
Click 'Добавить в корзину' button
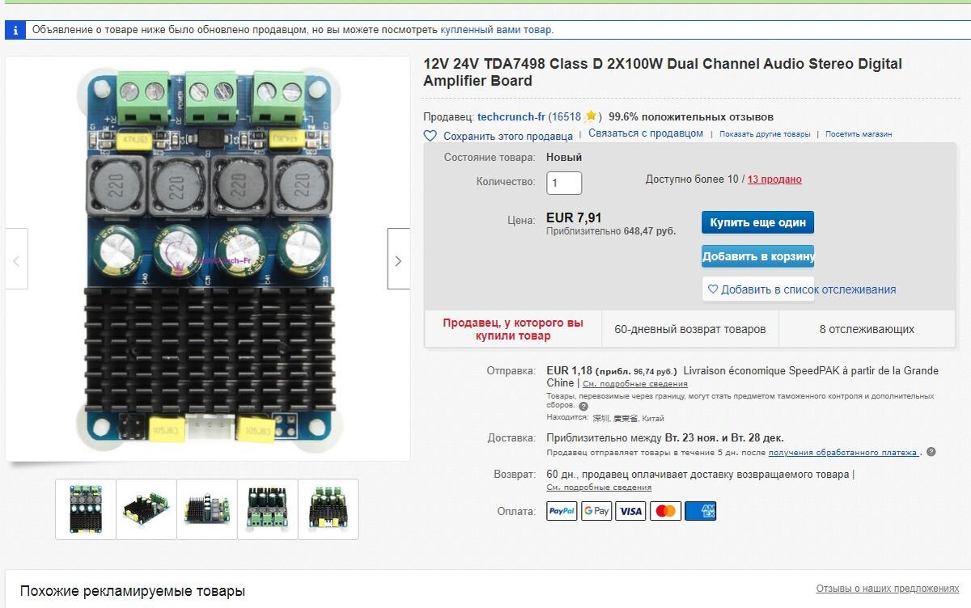758,256
